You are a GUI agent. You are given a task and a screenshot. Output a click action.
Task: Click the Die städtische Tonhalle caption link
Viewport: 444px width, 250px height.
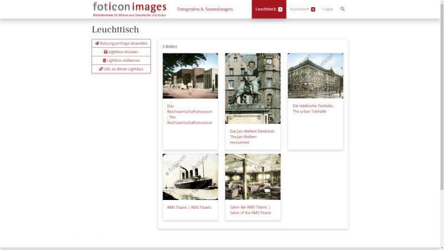[x=314, y=108]
